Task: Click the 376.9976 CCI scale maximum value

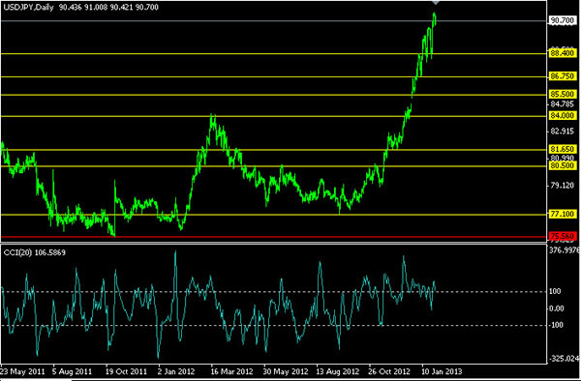Action: pyautogui.click(x=565, y=250)
